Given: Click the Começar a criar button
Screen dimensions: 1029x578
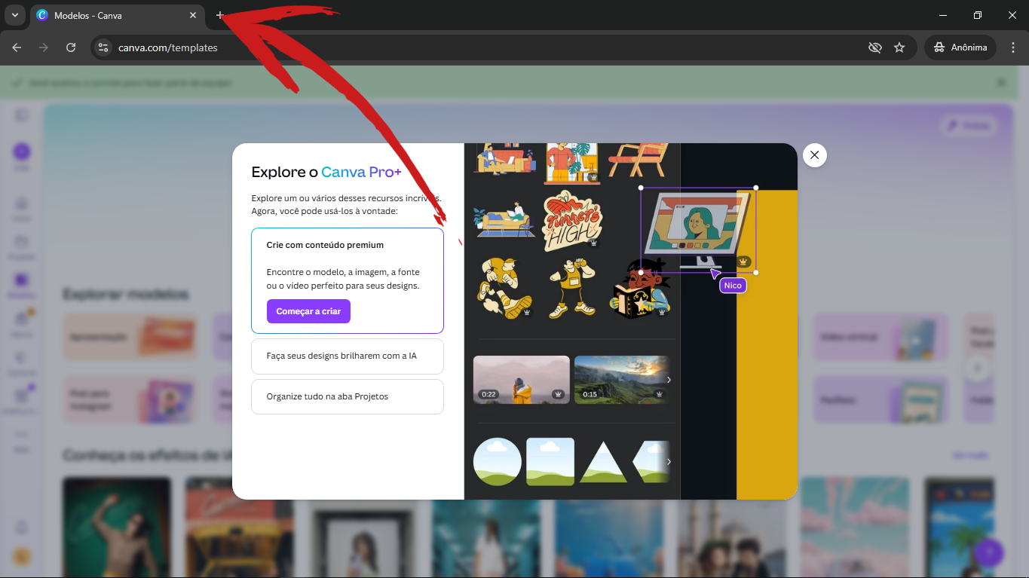Looking at the screenshot, I should (x=308, y=311).
